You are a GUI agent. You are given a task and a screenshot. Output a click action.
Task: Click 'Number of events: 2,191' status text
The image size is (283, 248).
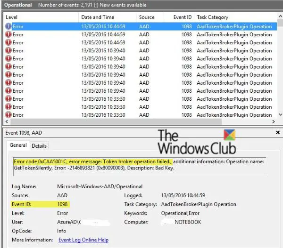coord(65,5)
